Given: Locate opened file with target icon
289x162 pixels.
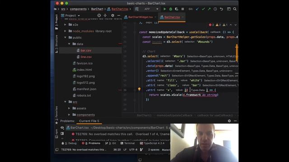Looking at the screenshot, I should point(99,15).
